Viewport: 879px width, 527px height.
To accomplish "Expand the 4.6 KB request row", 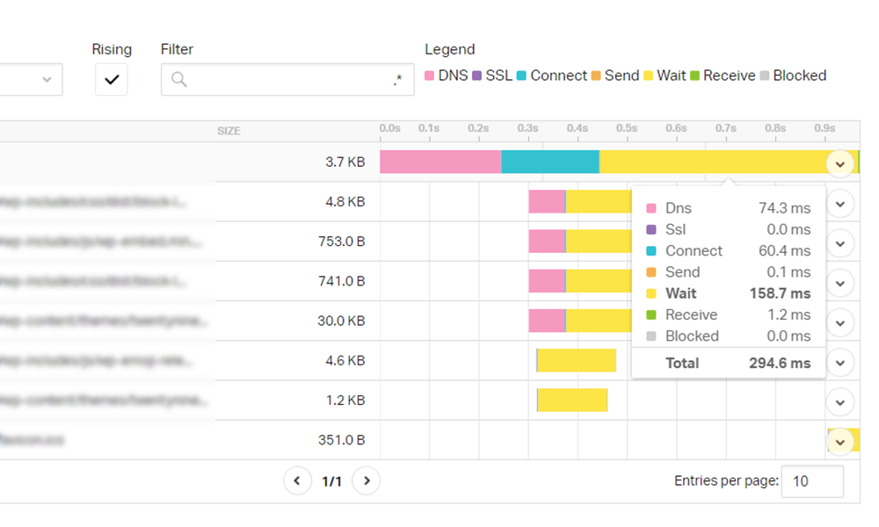I will click(x=839, y=363).
